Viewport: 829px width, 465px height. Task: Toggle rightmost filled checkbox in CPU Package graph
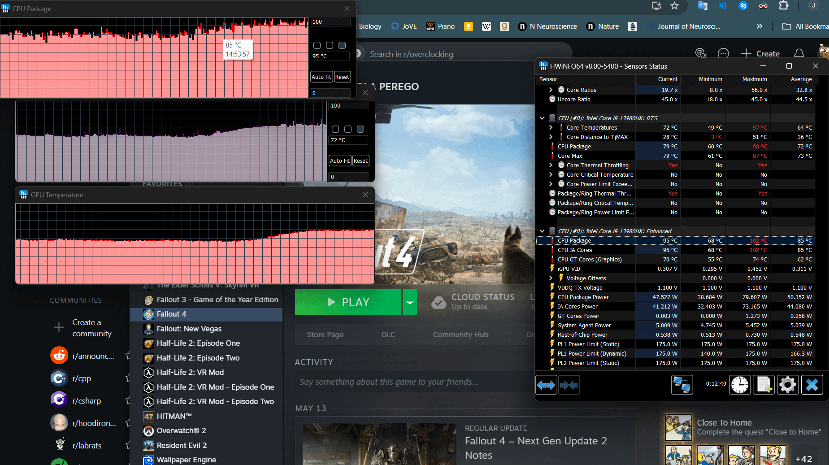342,45
